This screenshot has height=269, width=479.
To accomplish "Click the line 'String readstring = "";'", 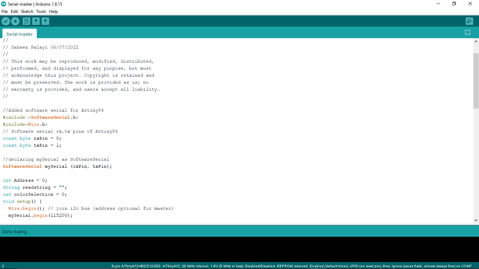I will pyautogui.click(x=35, y=187).
